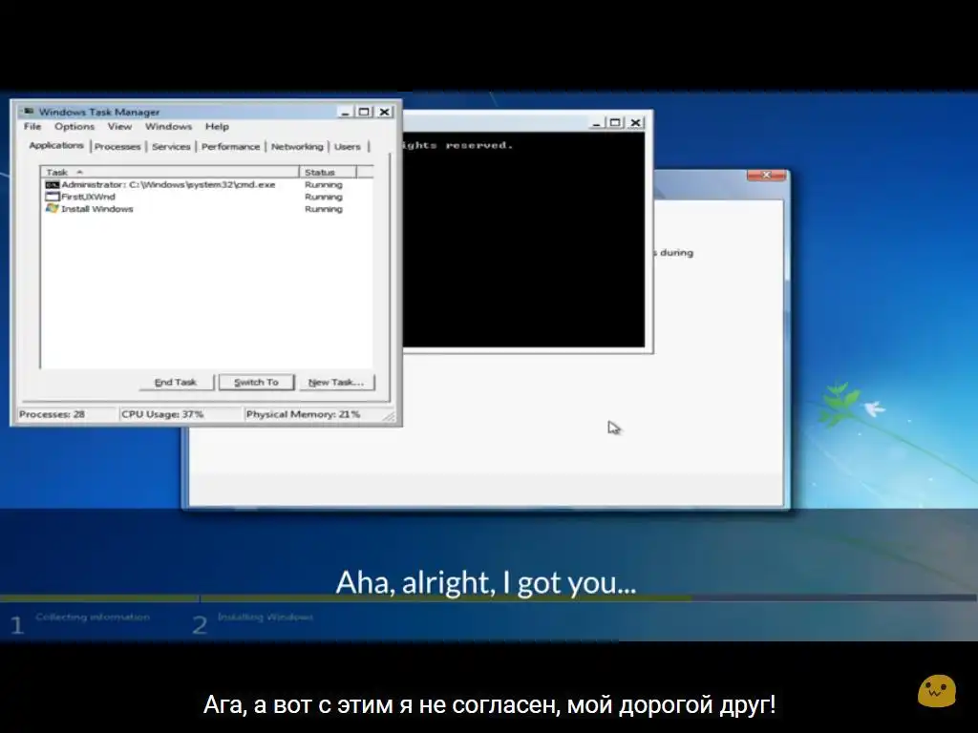978x733 pixels.
Task: Click the CPU Usage: 37% status entry
Action: click(x=180, y=414)
